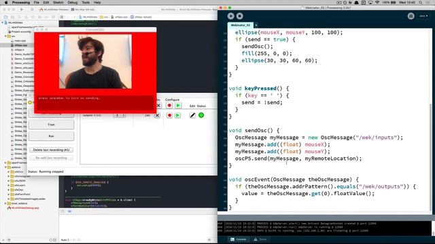435x244 pixels.
Task: Show the Xcode find navigator magnifier icon
Action: (x=19, y=17)
